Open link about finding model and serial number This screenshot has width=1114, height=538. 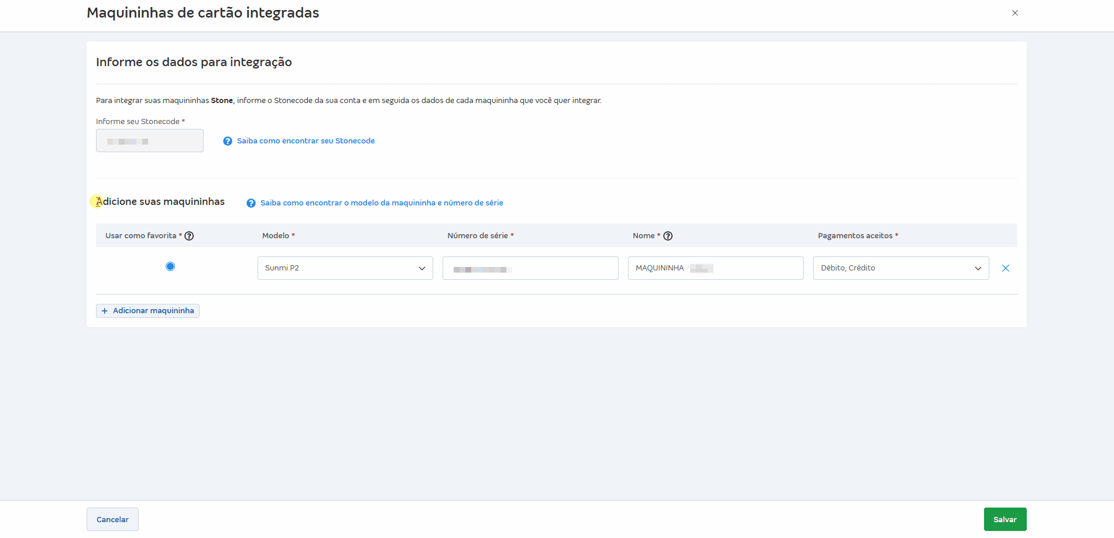tap(382, 203)
